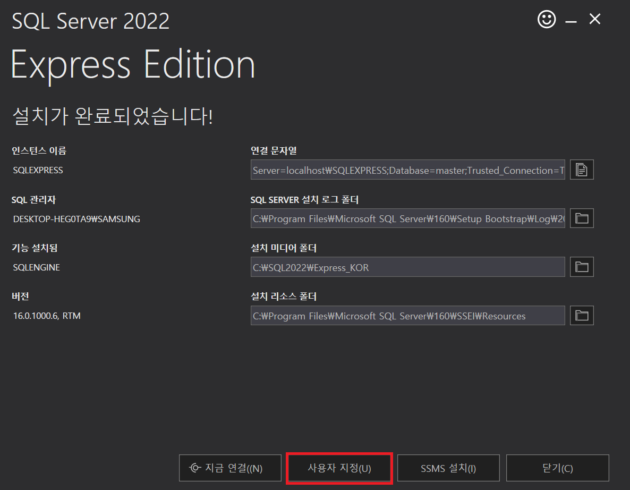Image resolution: width=630 pixels, height=490 pixels.
Task: Select the installation media folder path field
Action: pos(408,267)
